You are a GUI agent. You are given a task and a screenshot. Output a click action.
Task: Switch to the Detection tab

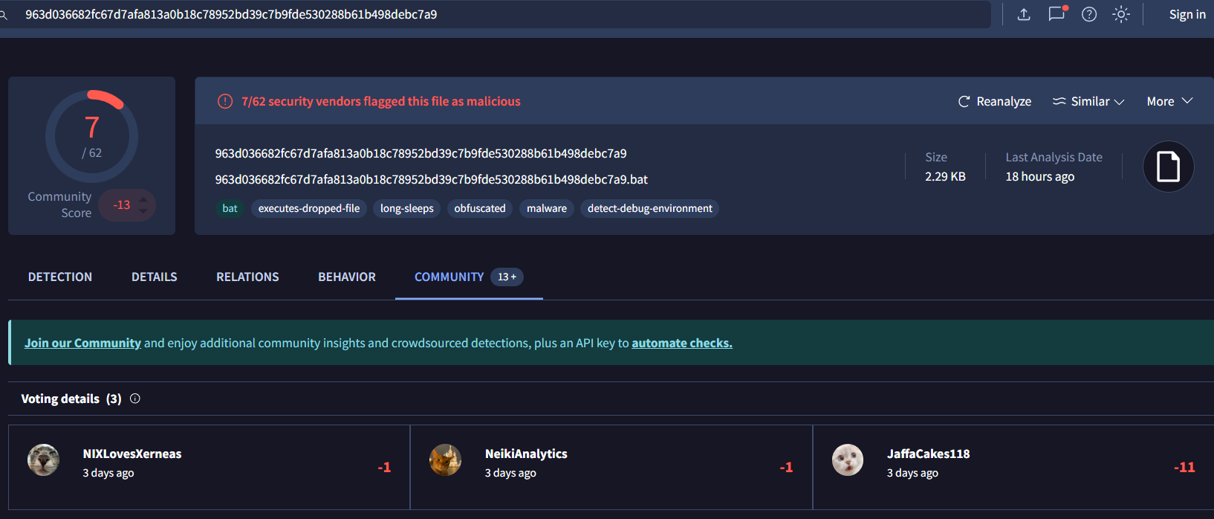tap(60, 277)
